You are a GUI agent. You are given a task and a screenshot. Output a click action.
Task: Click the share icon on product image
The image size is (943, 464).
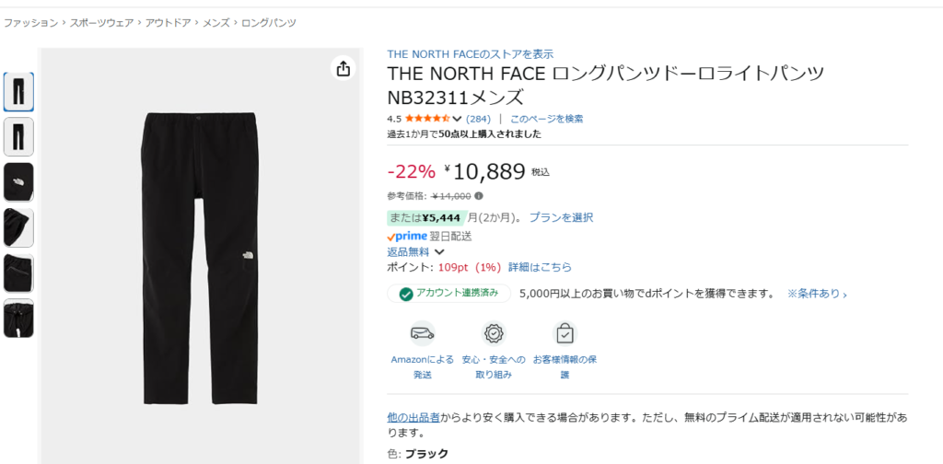point(343,68)
